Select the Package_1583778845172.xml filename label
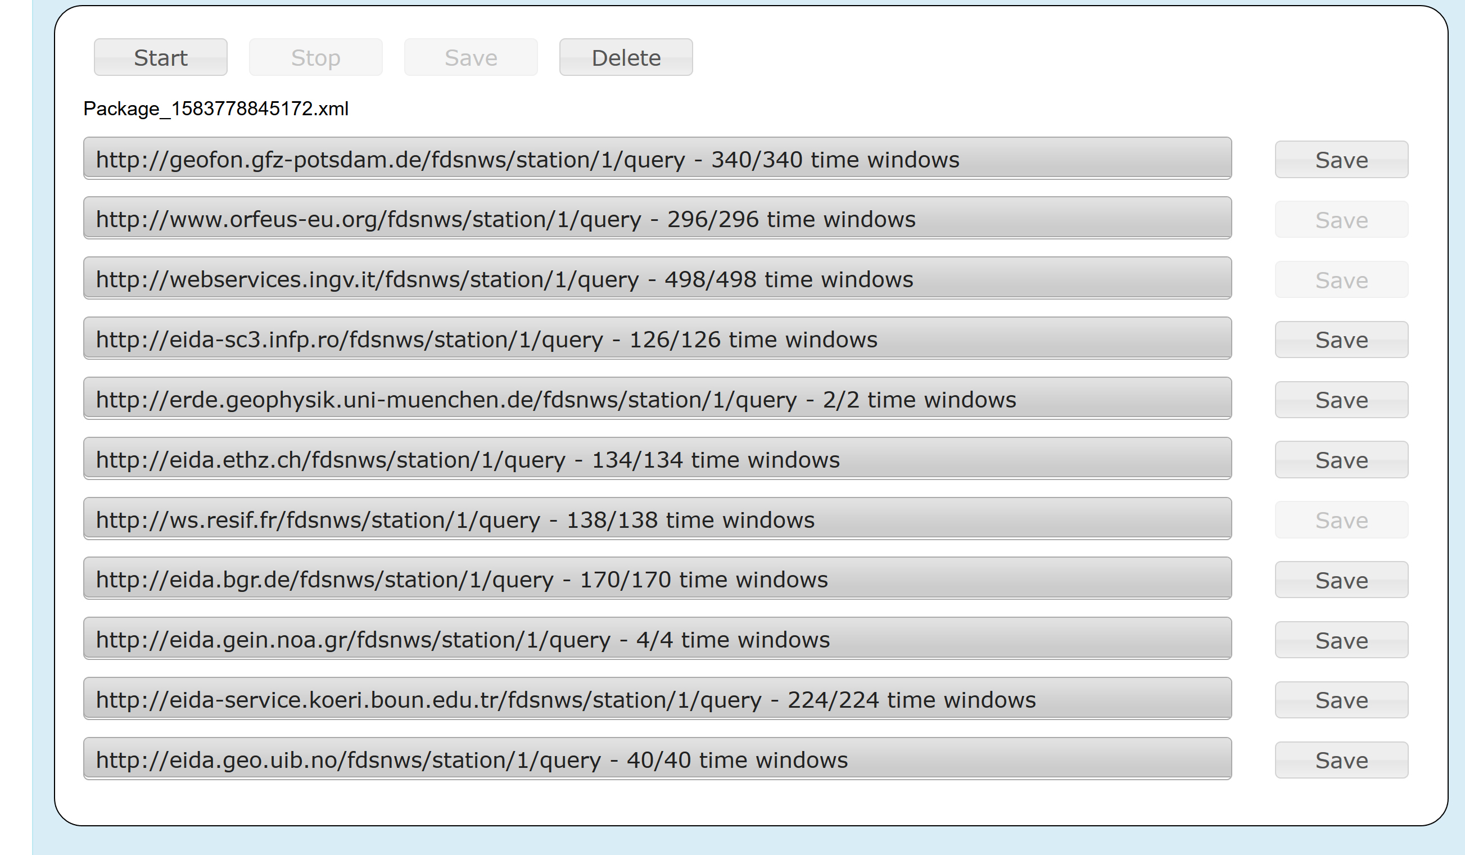Viewport: 1465px width, 855px height. point(216,108)
